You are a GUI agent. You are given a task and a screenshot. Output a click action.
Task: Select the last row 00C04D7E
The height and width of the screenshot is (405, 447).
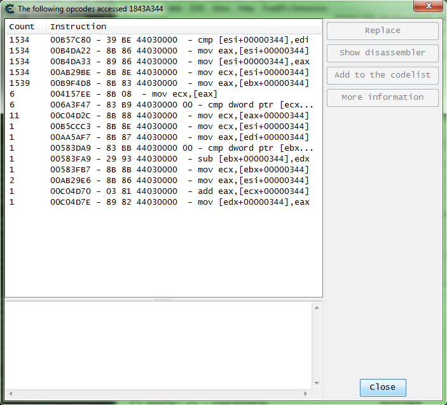pyautogui.click(x=159, y=202)
